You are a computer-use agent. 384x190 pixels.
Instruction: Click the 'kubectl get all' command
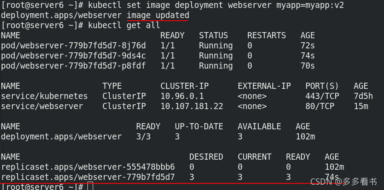[124, 25]
